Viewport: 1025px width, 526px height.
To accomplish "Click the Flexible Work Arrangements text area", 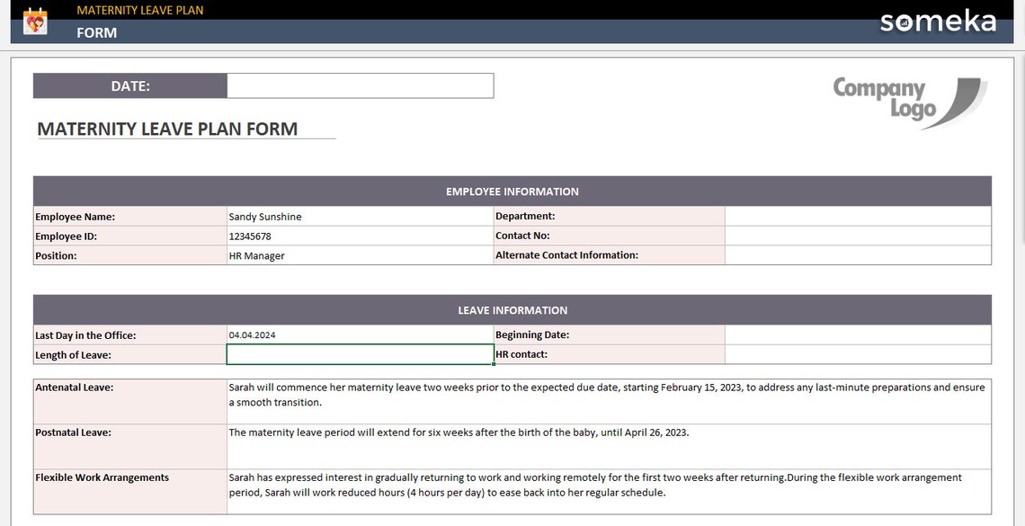I will point(602,486).
